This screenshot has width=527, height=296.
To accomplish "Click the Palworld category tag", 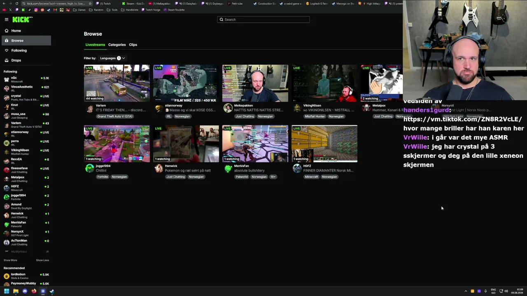I will [242, 177].
